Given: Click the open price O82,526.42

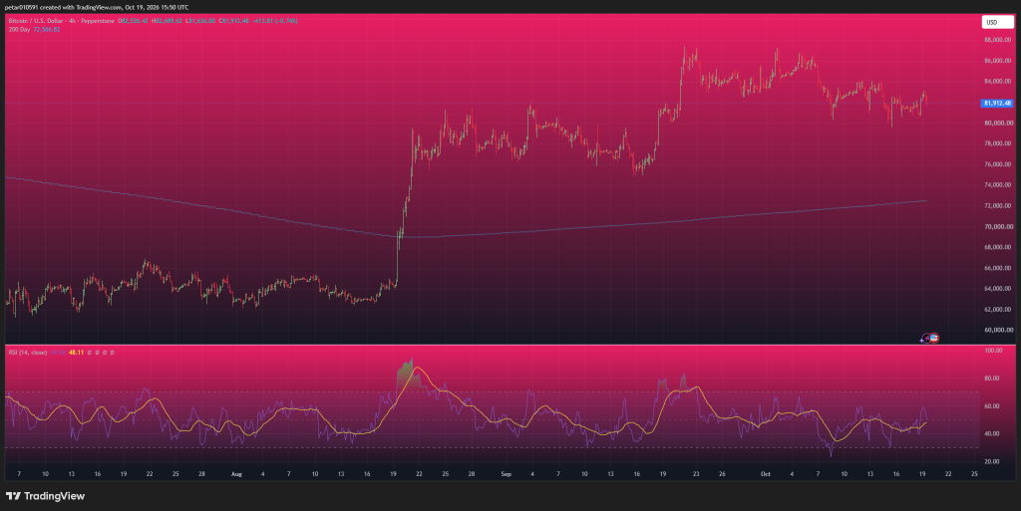Looking at the screenshot, I should point(133,21).
